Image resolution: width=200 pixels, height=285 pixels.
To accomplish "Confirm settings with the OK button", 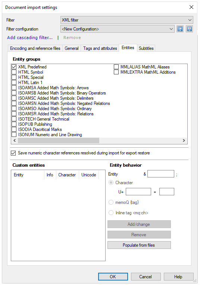I will 113,277.
